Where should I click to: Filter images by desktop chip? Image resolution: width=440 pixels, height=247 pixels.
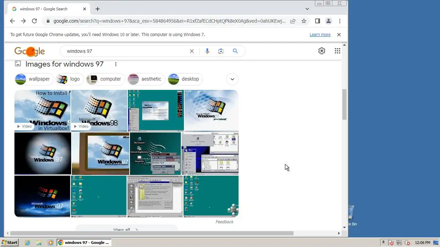[x=185, y=79]
